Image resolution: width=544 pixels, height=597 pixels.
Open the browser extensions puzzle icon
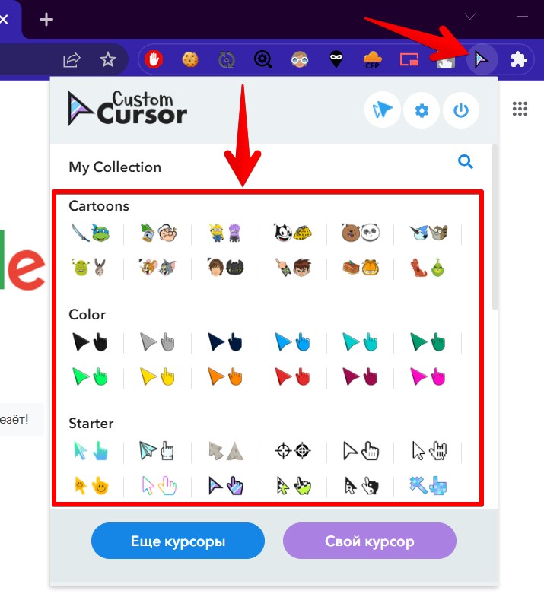point(518,60)
